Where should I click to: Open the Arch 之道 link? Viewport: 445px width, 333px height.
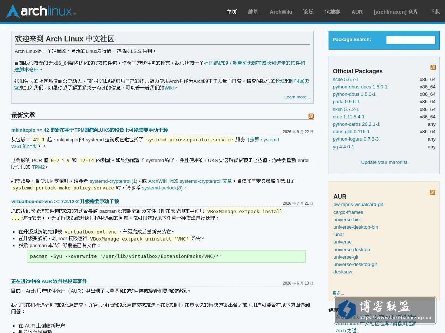[x=346, y=330]
